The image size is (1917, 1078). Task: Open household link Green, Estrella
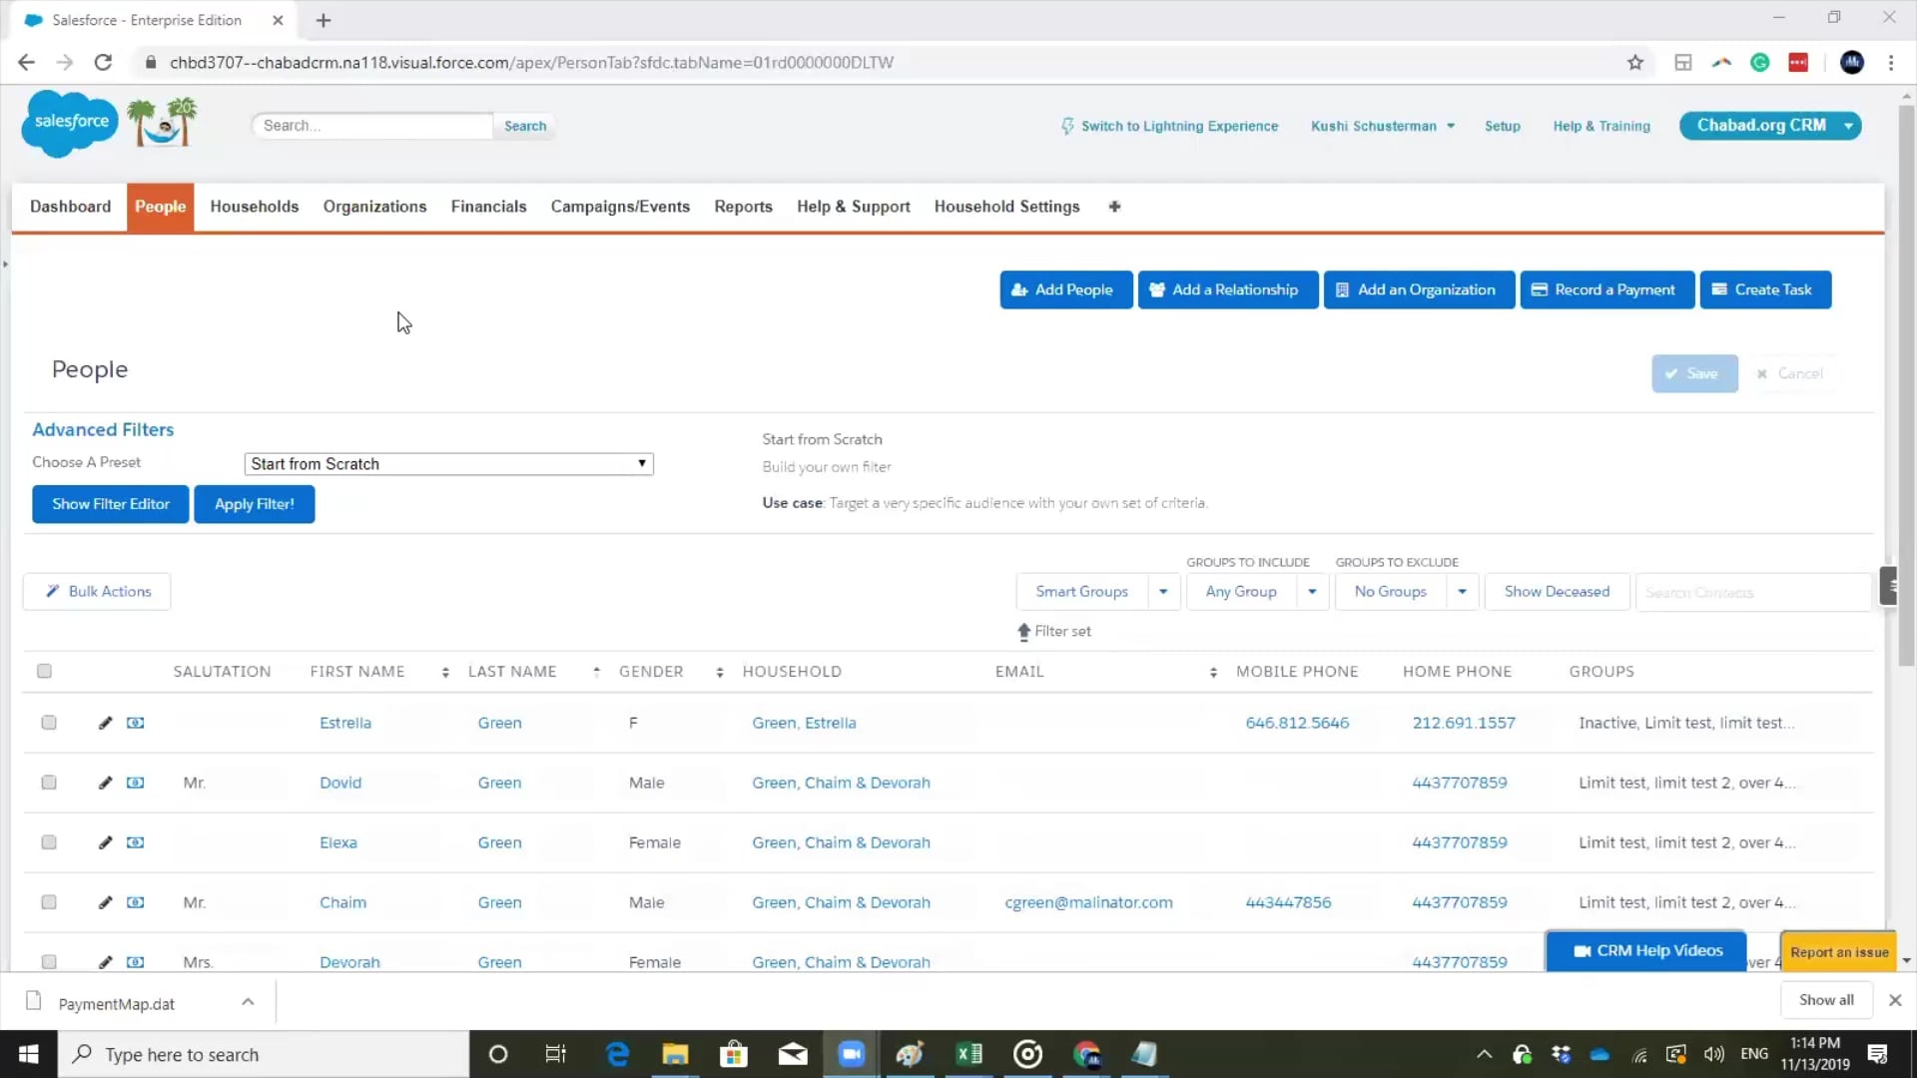click(x=804, y=723)
